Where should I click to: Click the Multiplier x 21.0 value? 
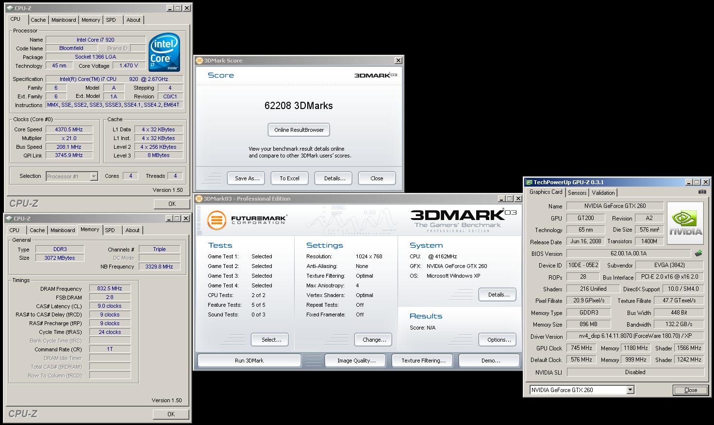69,138
